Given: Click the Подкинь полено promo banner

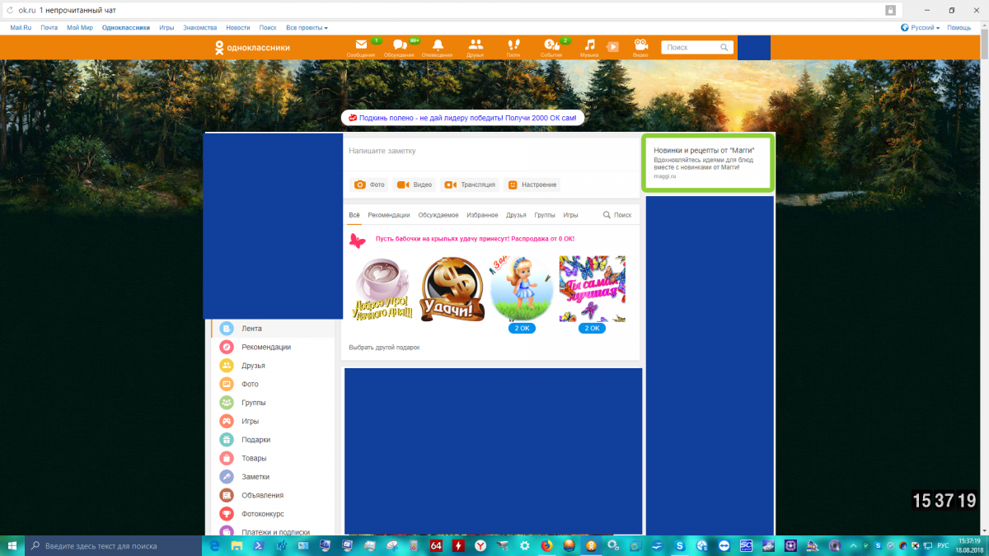Looking at the screenshot, I should coord(462,118).
